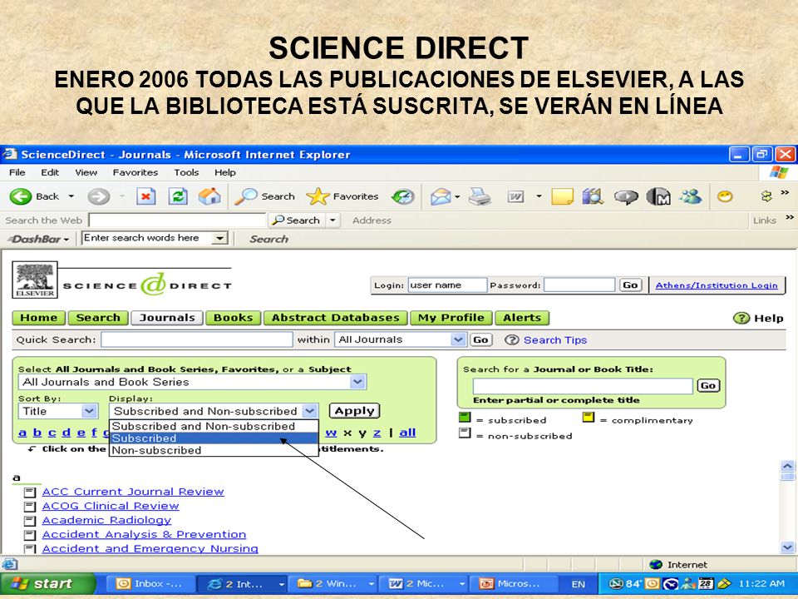
Task: Open the Abstract Databases tab
Action: pyautogui.click(x=335, y=318)
